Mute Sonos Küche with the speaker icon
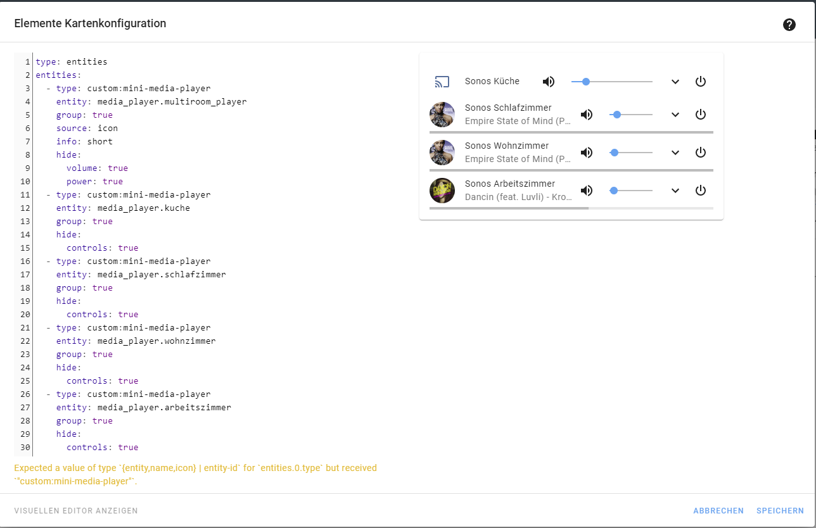The height and width of the screenshot is (528, 816). [x=548, y=81]
